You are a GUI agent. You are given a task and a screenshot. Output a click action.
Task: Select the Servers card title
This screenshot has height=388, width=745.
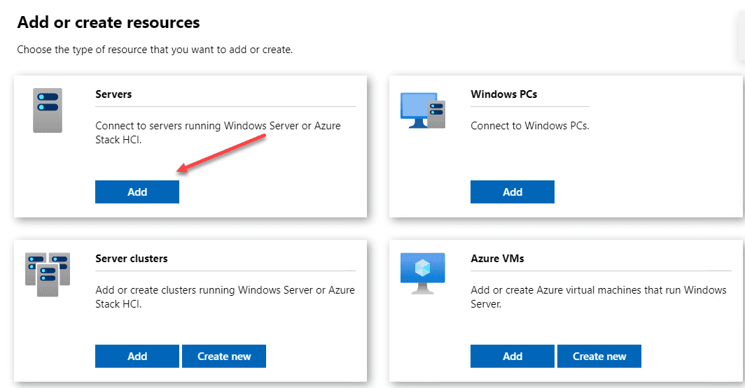pos(113,94)
